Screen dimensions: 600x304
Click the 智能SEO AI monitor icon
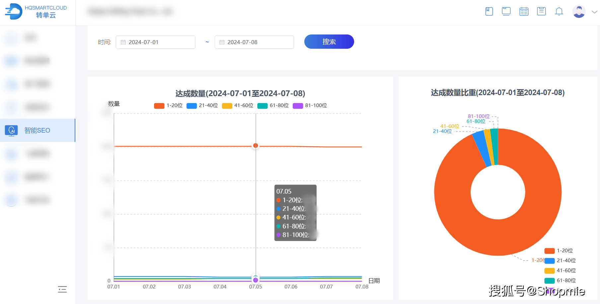(x=11, y=131)
